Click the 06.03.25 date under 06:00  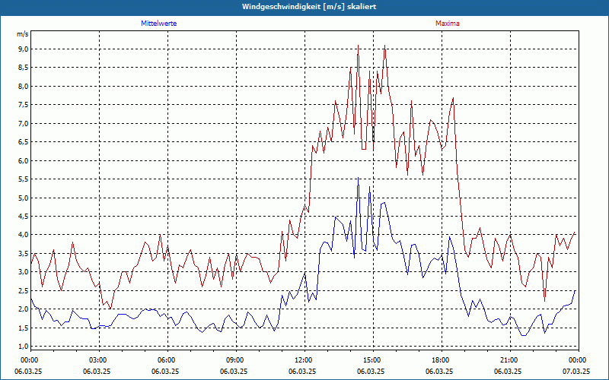coord(165,371)
